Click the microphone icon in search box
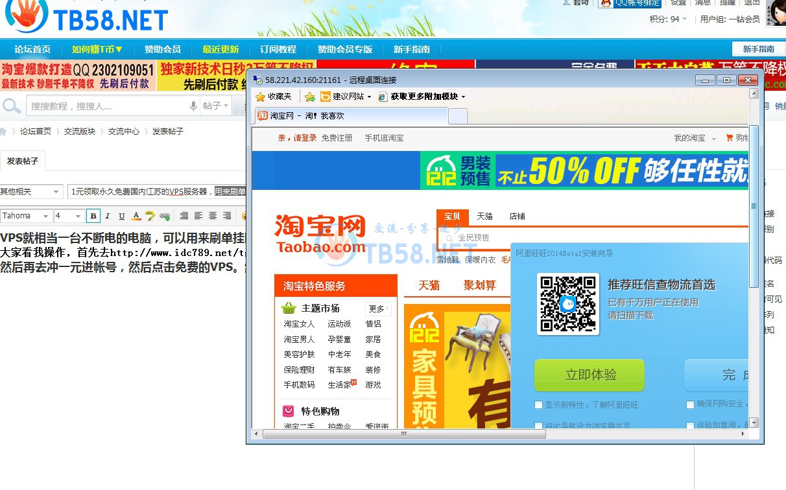This screenshot has width=786, height=490. [193, 106]
